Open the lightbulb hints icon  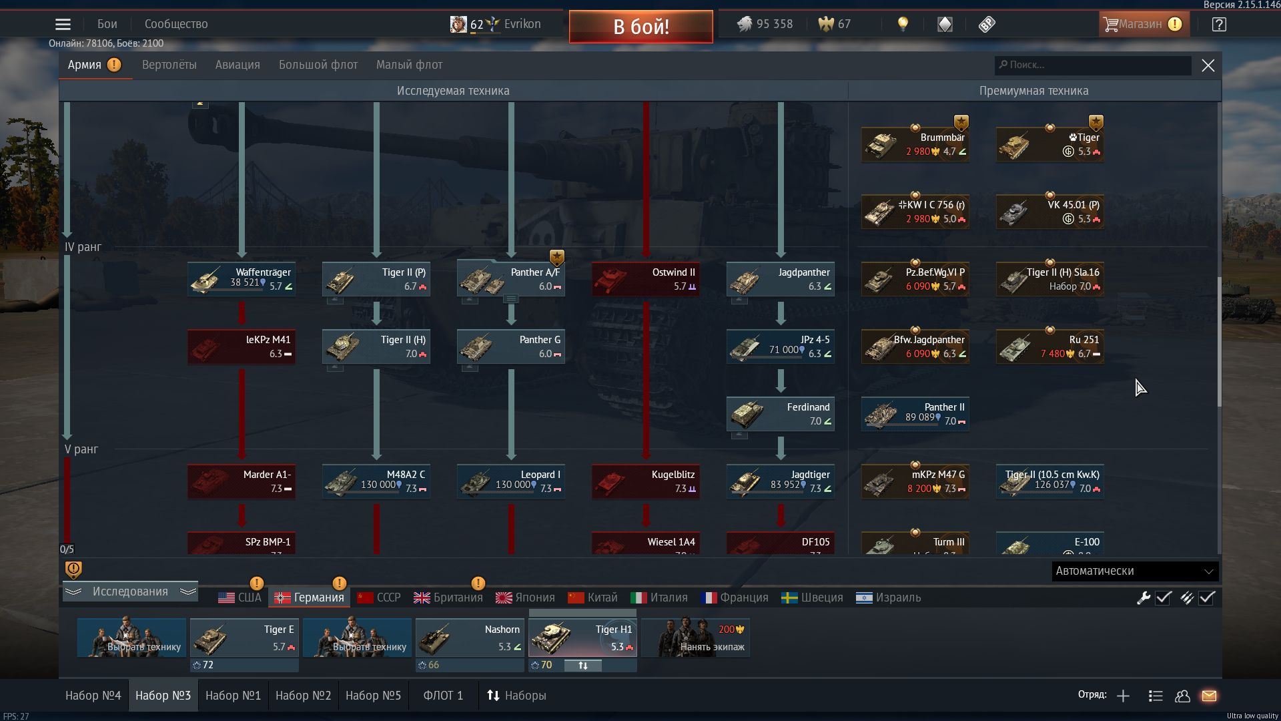click(903, 25)
